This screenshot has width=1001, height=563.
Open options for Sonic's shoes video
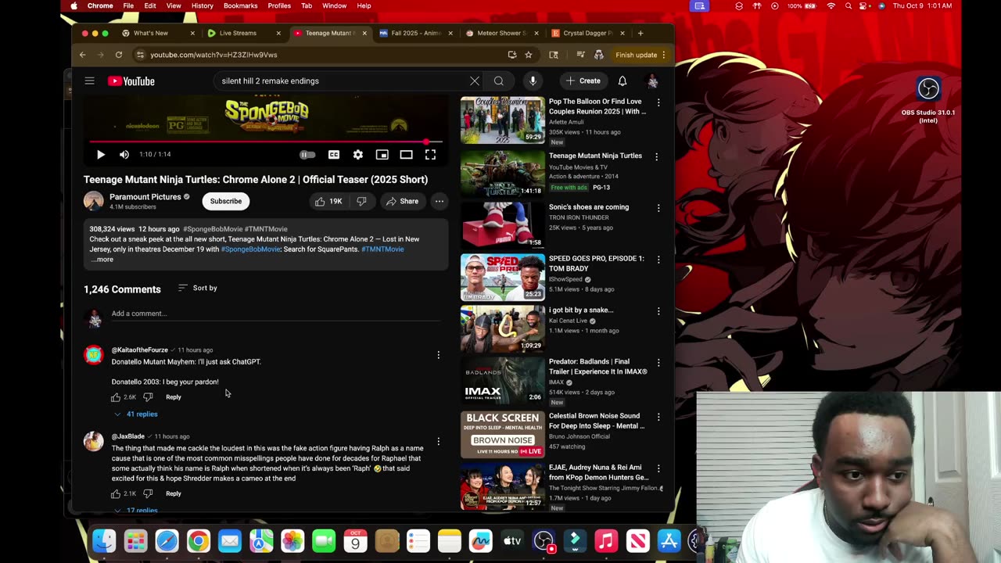[x=658, y=208]
